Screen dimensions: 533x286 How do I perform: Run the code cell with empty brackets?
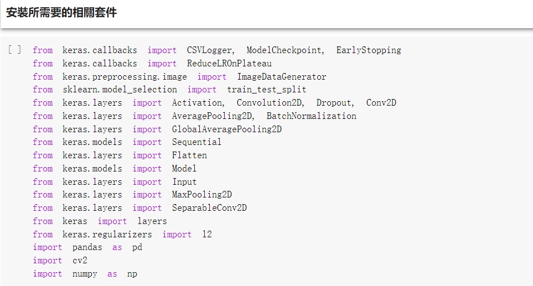(15, 50)
